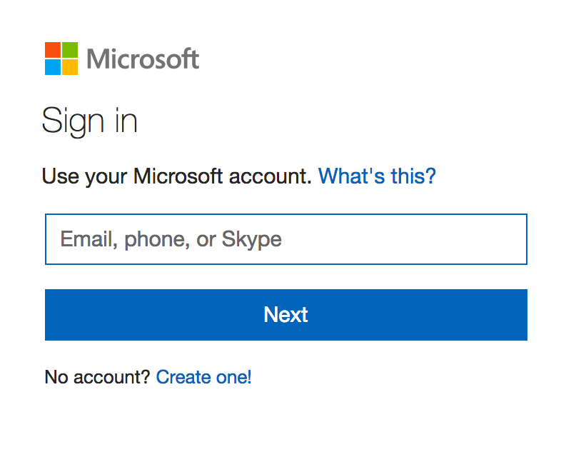Click the Microsoft four-square logo
The image size is (571, 457).
click(x=61, y=57)
